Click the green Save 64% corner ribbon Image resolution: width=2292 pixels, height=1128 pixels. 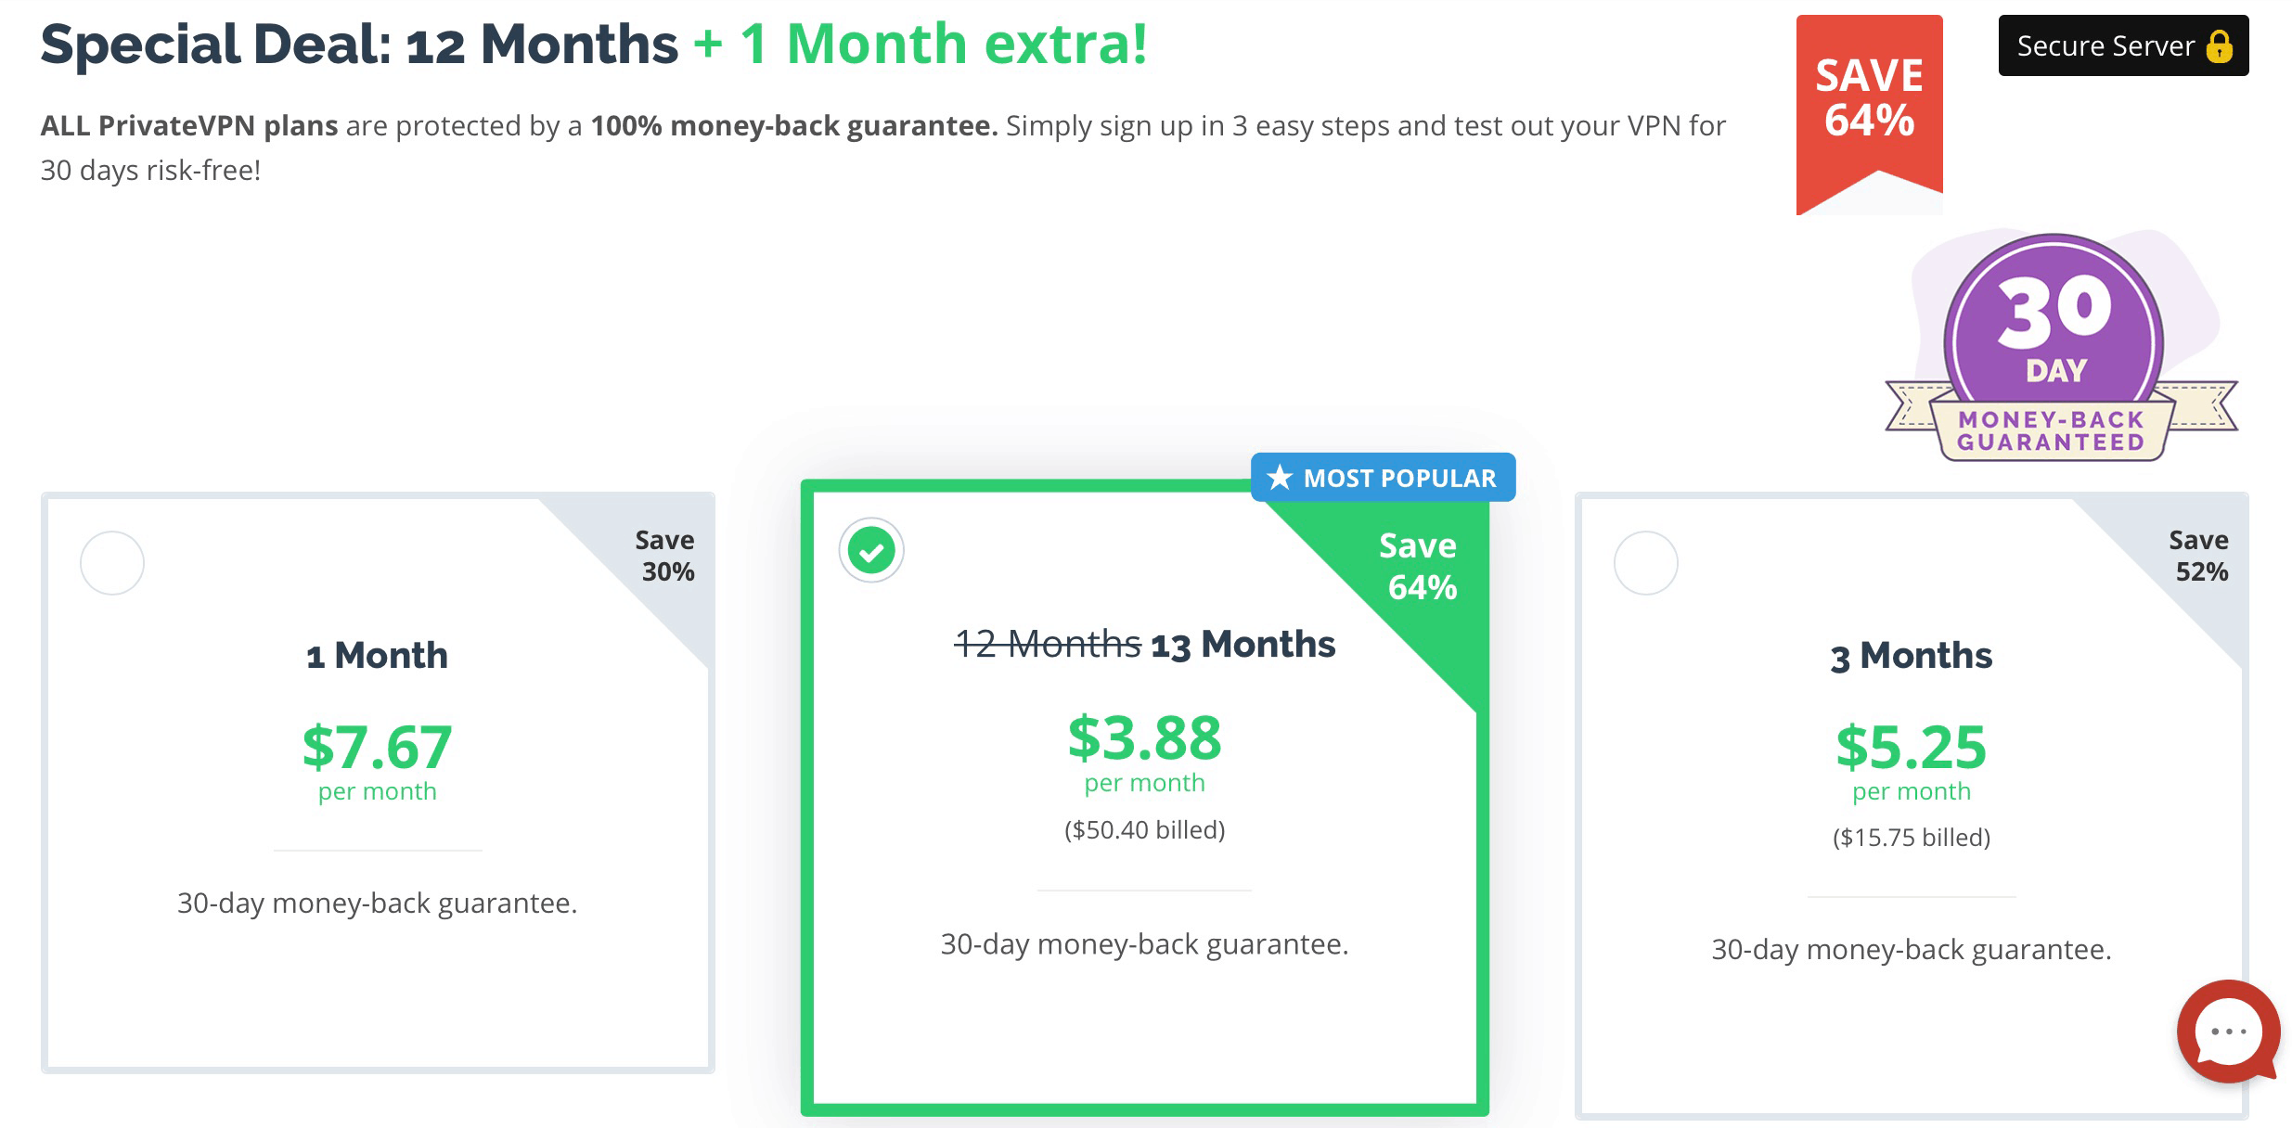(1417, 567)
